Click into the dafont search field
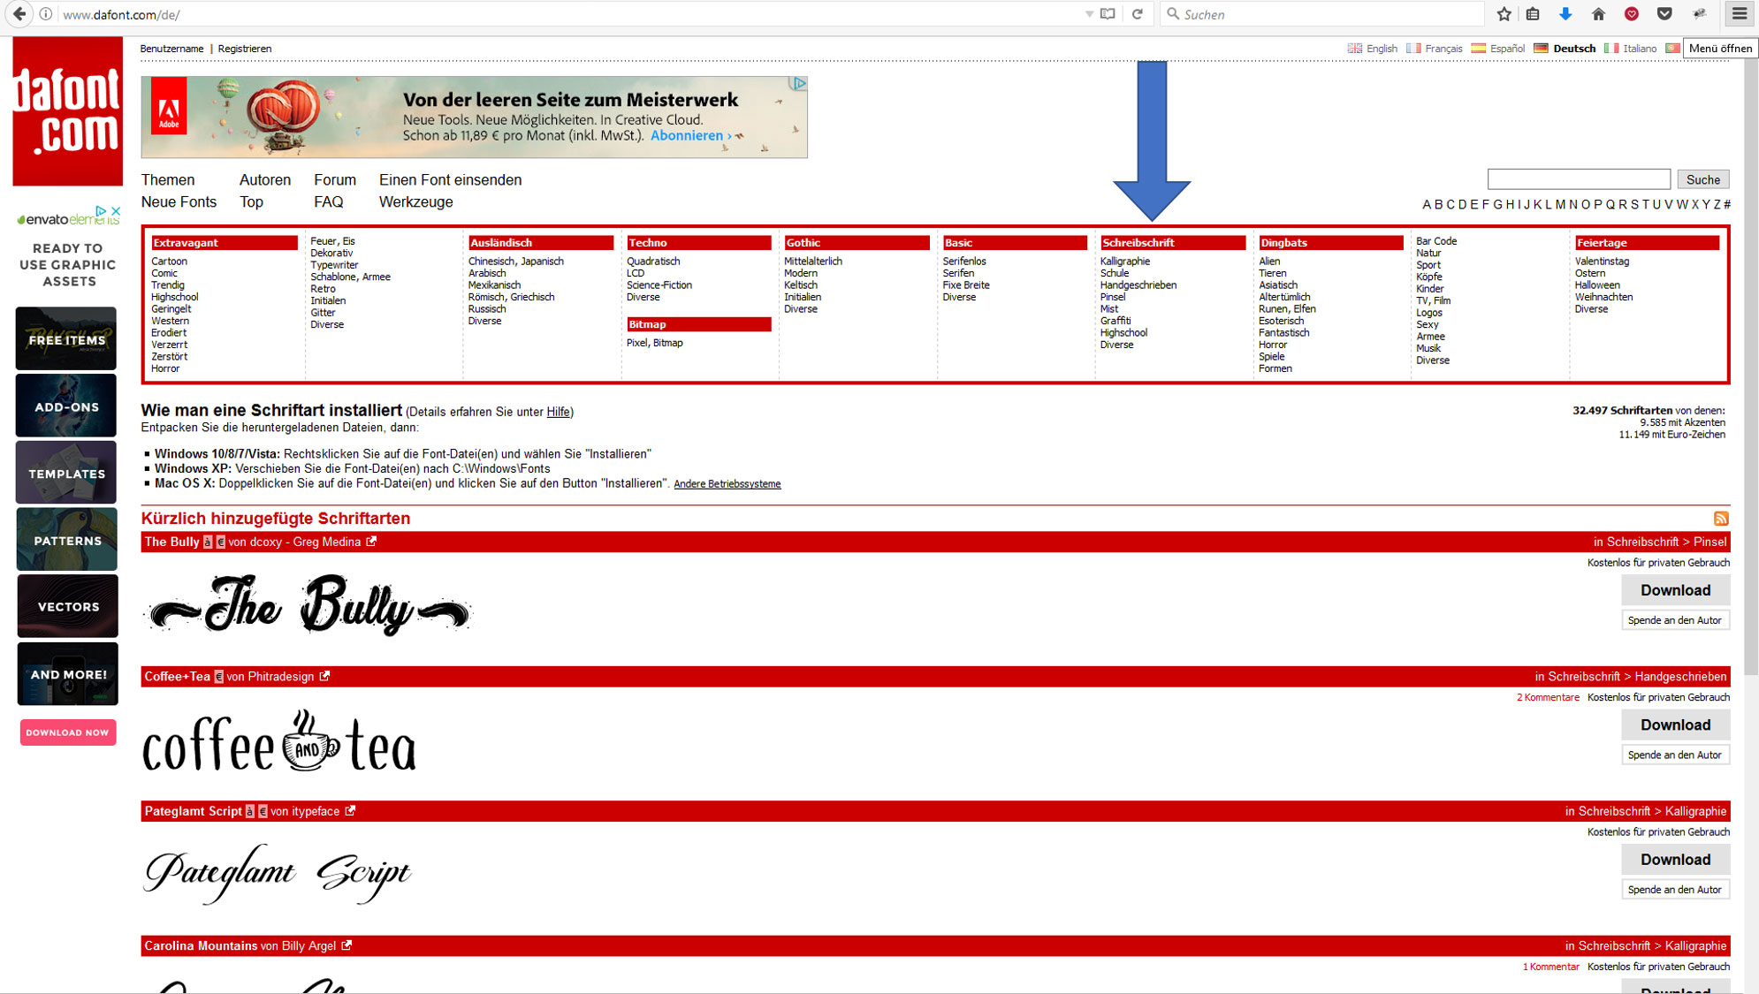The image size is (1759, 994). pos(1579,179)
